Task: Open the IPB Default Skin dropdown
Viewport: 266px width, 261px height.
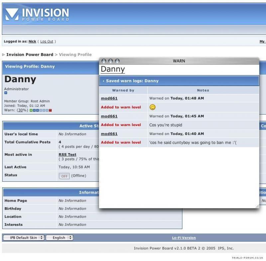Action: 24,238
